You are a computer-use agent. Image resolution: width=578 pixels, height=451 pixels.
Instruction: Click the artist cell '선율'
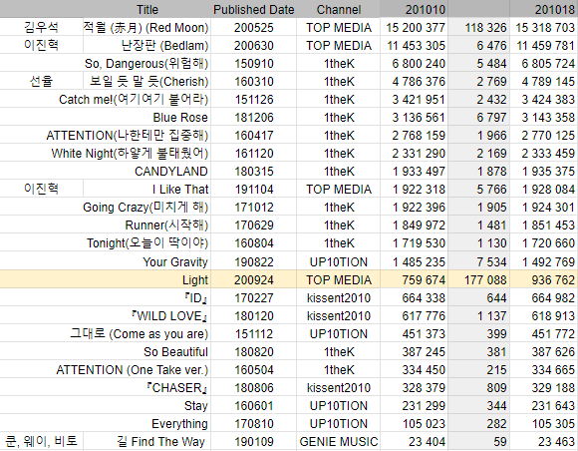click(41, 81)
